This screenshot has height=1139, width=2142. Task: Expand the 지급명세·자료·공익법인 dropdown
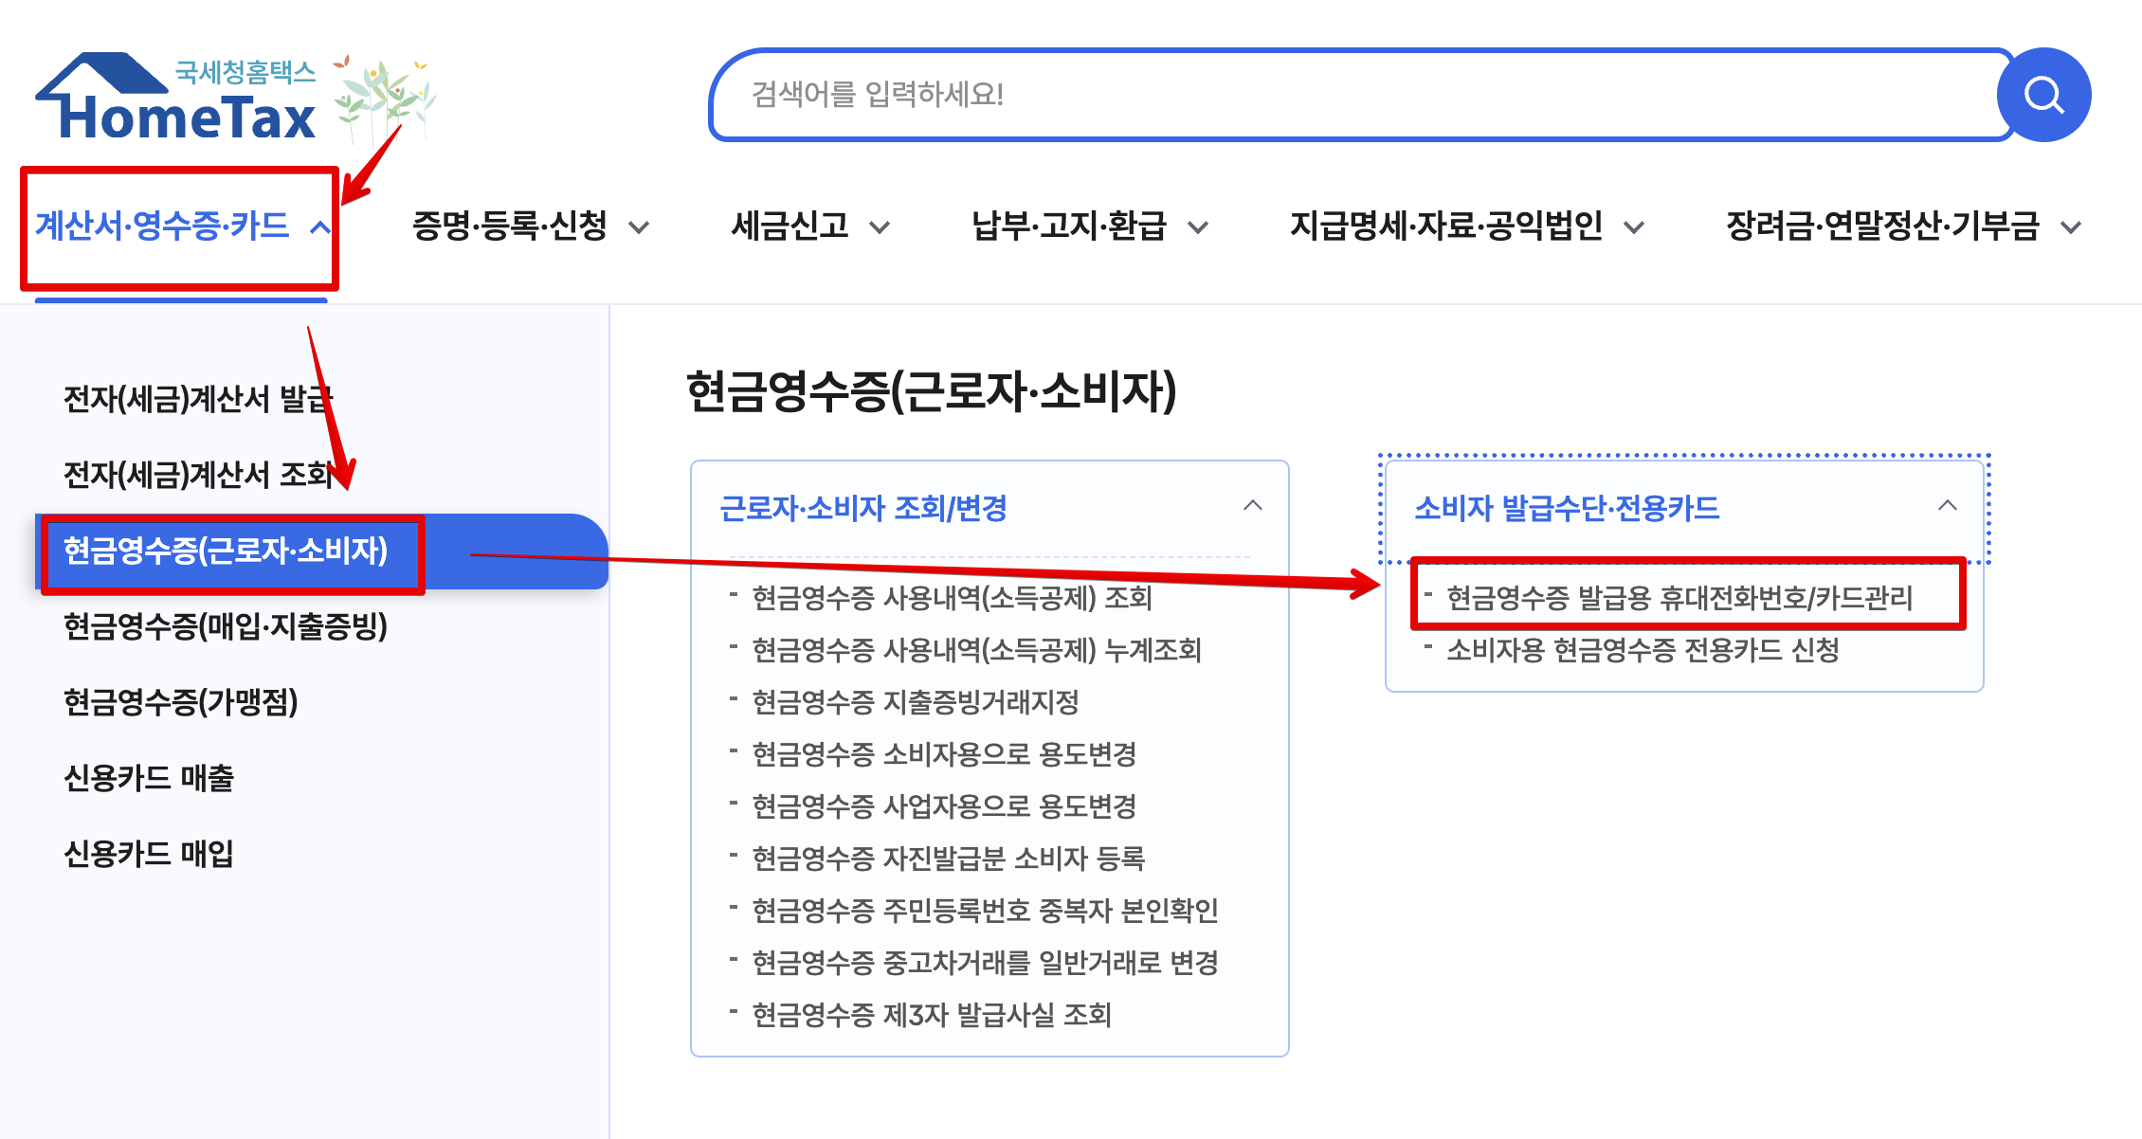point(1635,227)
